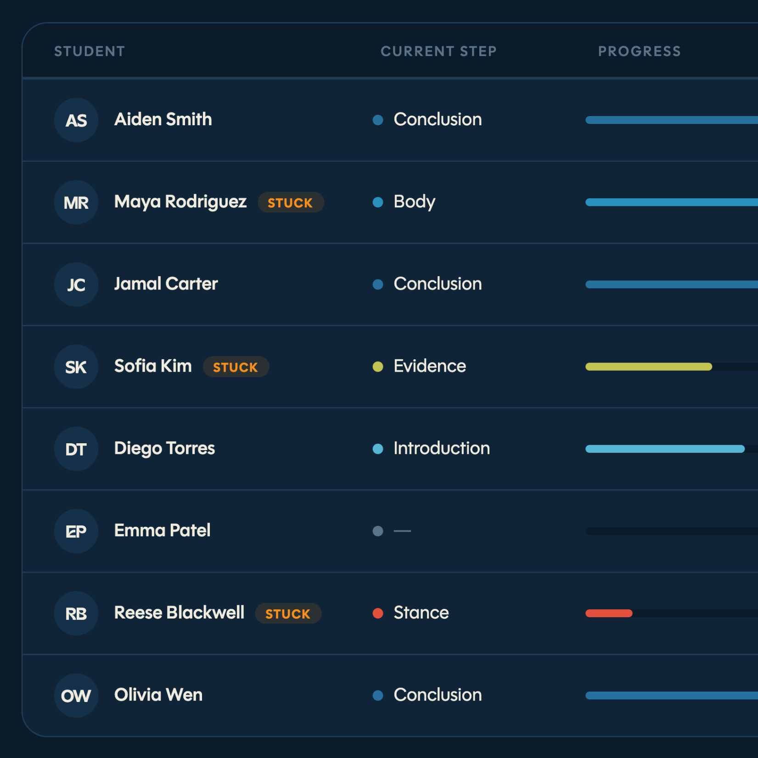
Task: Click the SK avatar circle
Action: [x=76, y=367]
